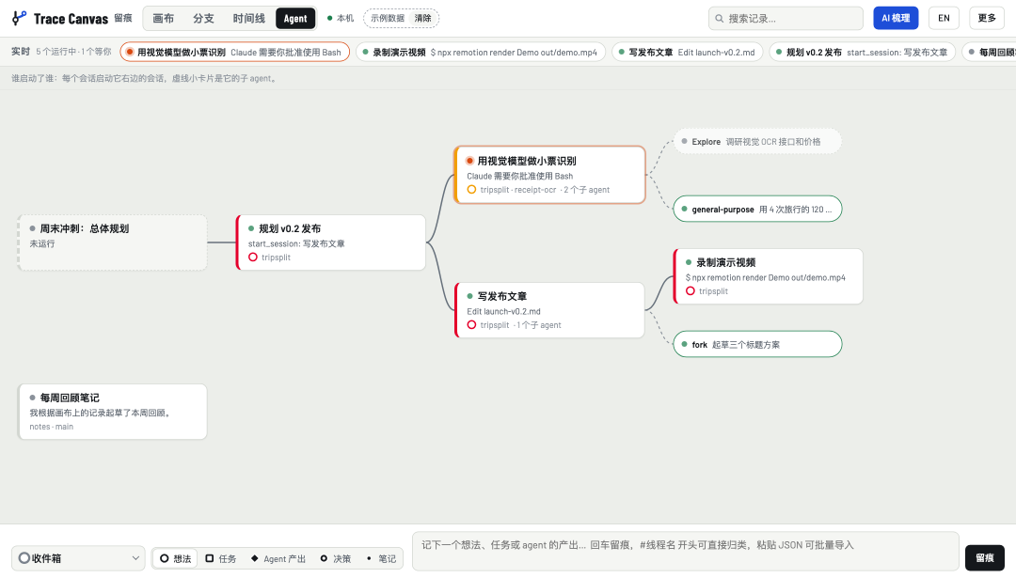
Task: Click grey dot in 周末冲刺：总体规划 card
Action: (x=32, y=228)
